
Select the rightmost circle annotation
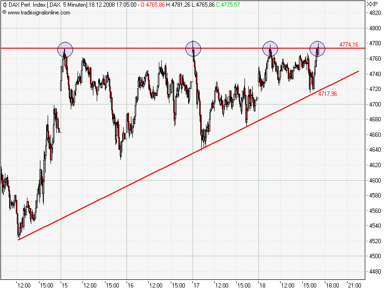tap(318, 49)
